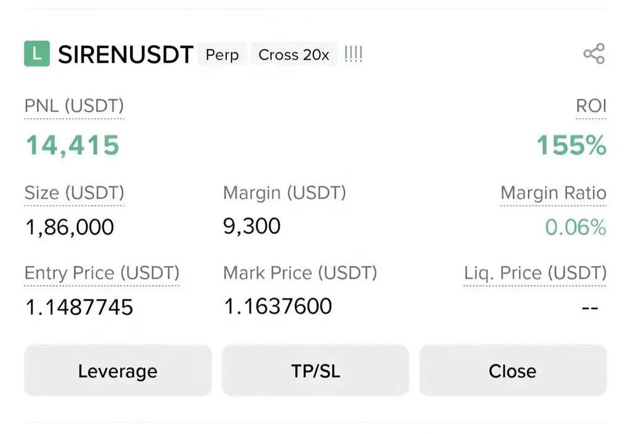Tap the ROI underlined label
Screen dimensions: 631x434
click(x=591, y=106)
